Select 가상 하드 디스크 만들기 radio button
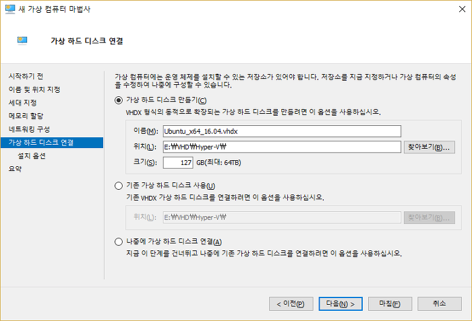 [119, 100]
